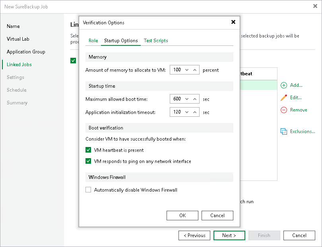The height and width of the screenshot is (247, 322).
Task: Decrease application initialization timeout
Action: 187,112
